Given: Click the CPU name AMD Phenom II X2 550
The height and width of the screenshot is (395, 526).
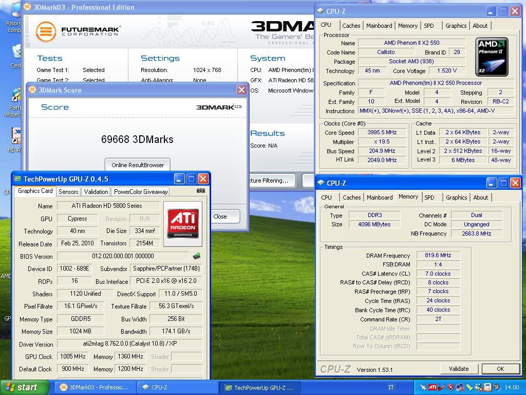Looking at the screenshot, I should (411, 43).
